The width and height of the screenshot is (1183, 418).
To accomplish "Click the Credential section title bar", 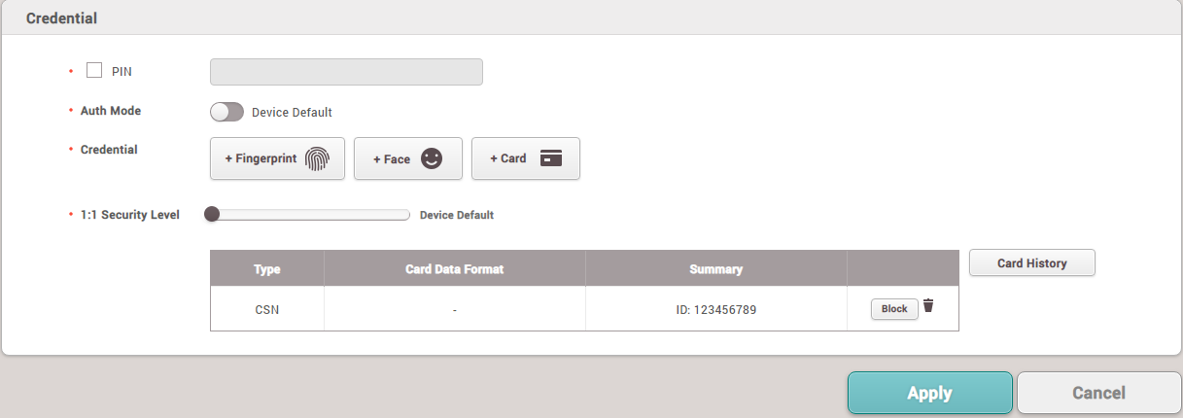I will coord(591,18).
